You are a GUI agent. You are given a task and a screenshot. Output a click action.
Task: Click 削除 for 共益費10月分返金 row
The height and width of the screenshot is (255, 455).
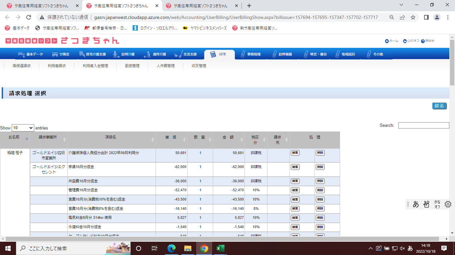pyautogui.click(x=320, y=181)
